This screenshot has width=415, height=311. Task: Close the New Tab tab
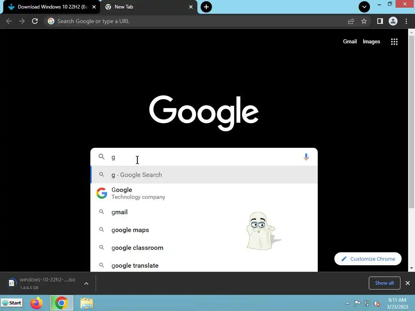pyautogui.click(x=191, y=7)
